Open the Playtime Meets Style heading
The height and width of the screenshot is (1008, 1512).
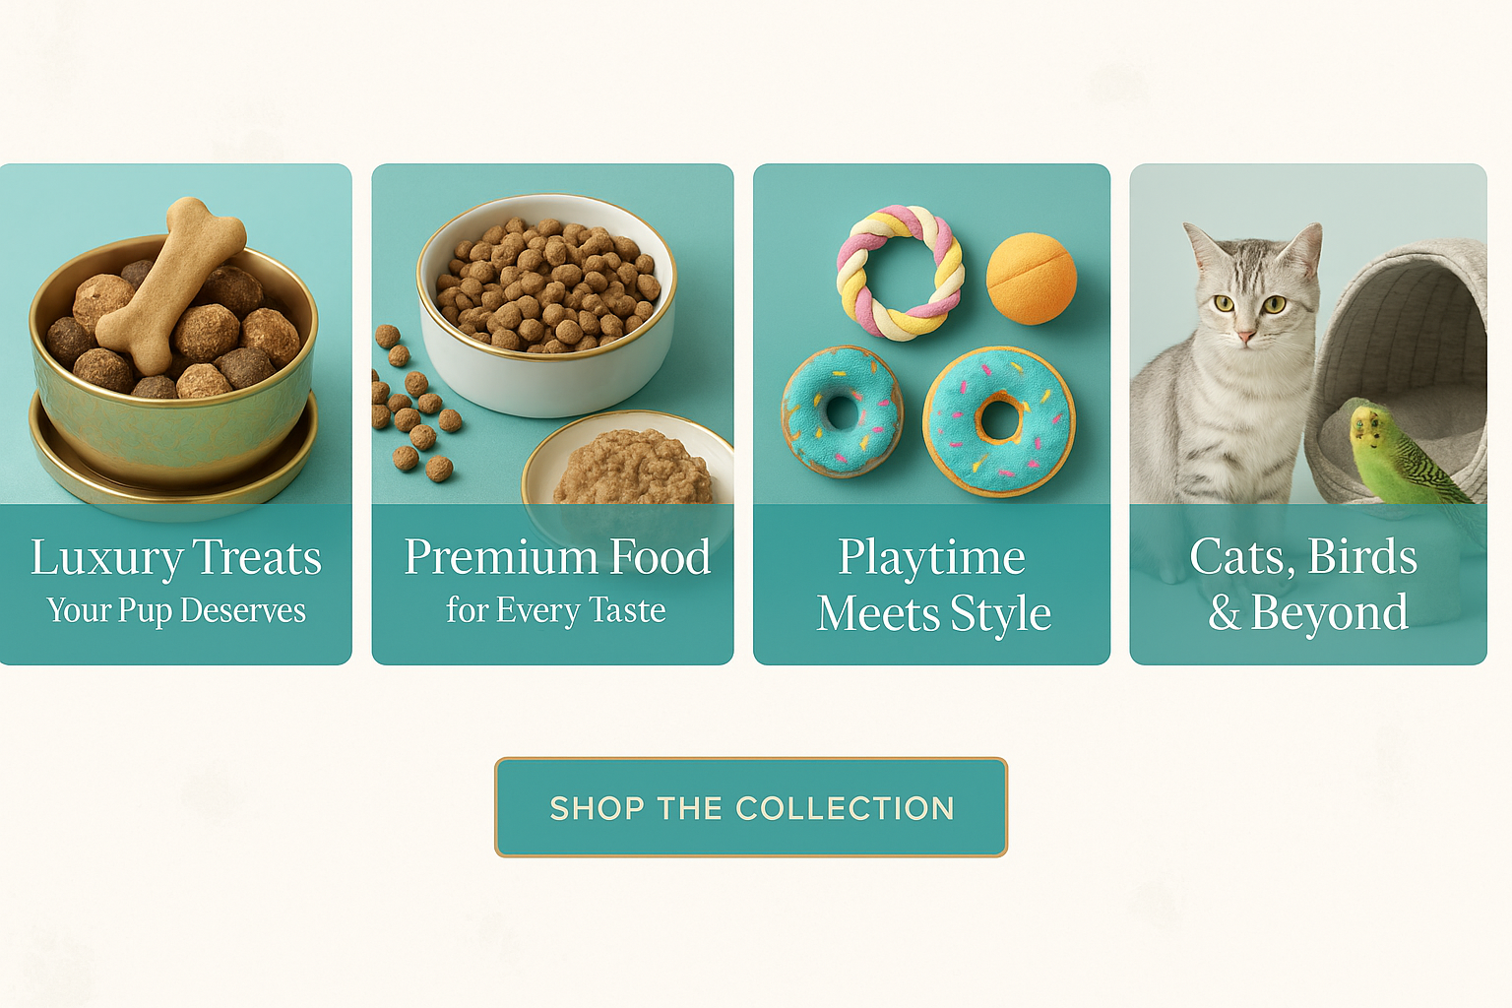934,585
